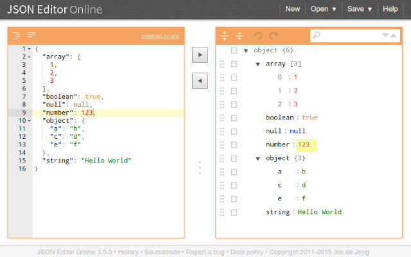
Task: Click line number 9 in code gutter
Action: (24, 113)
